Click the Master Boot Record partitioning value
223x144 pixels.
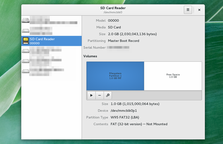pyautogui.click(x=124, y=41)
